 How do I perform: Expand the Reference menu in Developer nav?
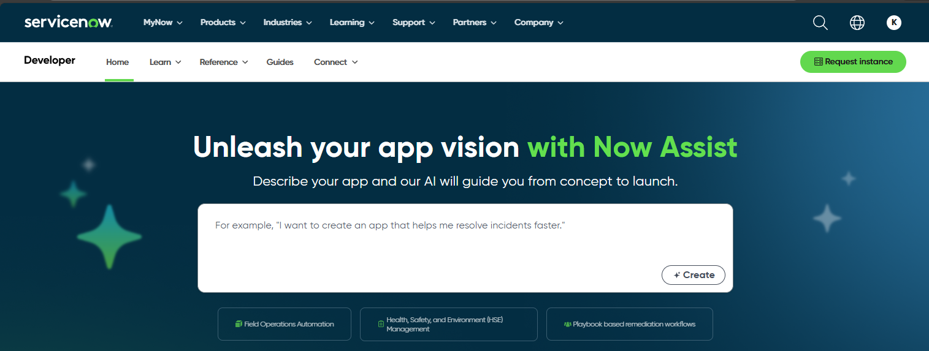click(x=224, y=62)
